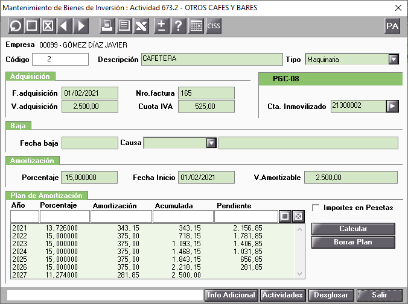Click the refresh circular arrow toolbar icon

tap(16, 26)
